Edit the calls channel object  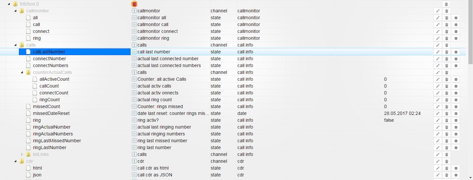tap(438, 45)
